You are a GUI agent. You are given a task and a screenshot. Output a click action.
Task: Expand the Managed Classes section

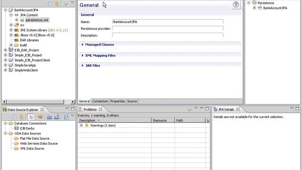pyautogui.click(x=83, y=44)
